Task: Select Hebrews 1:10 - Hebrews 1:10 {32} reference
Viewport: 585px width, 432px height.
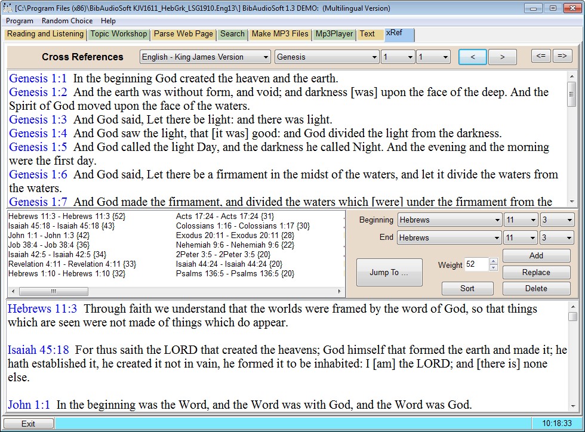Action: (x=67, y=273)
